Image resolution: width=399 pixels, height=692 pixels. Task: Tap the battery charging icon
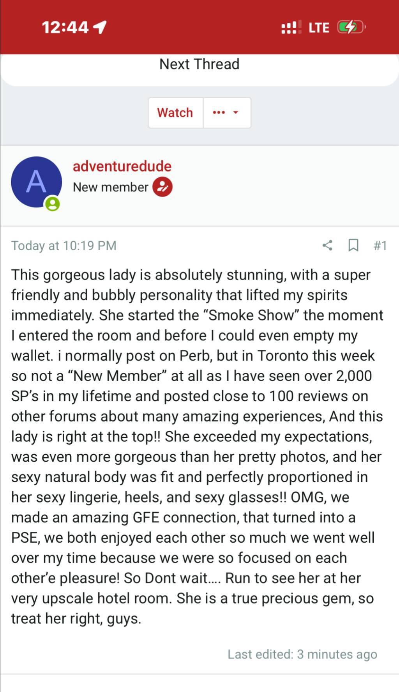pos(351,27)
